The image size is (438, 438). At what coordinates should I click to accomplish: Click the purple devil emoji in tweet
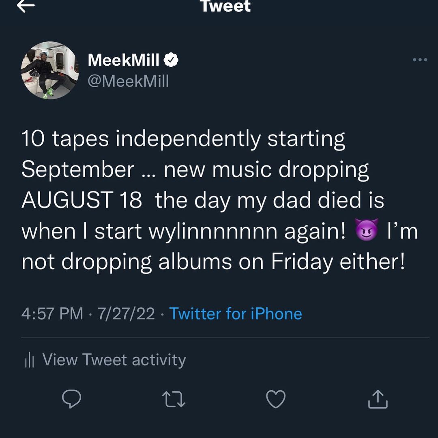pyautogui.click(x=366, y=232)
